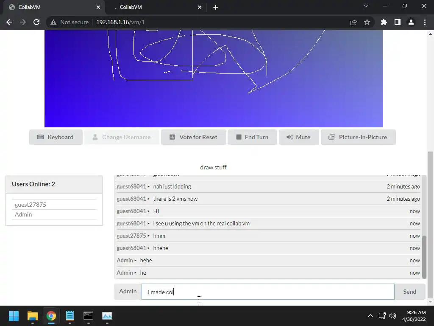Viewport: 434px width, 326px height.
Task: Close the first CollabVM tab
Action: [98, 7]
